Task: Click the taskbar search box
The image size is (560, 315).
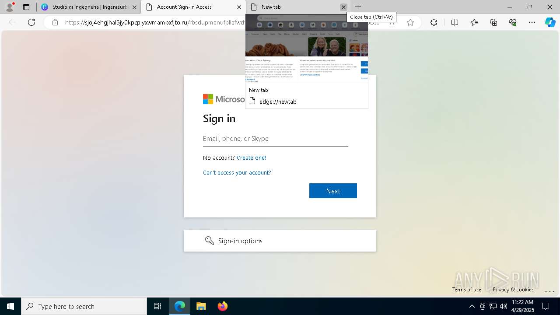Action: pos(84,306)
